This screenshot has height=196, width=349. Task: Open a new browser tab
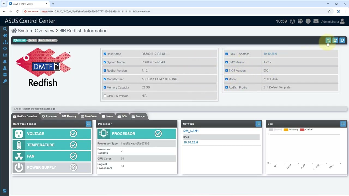(53, 4)
